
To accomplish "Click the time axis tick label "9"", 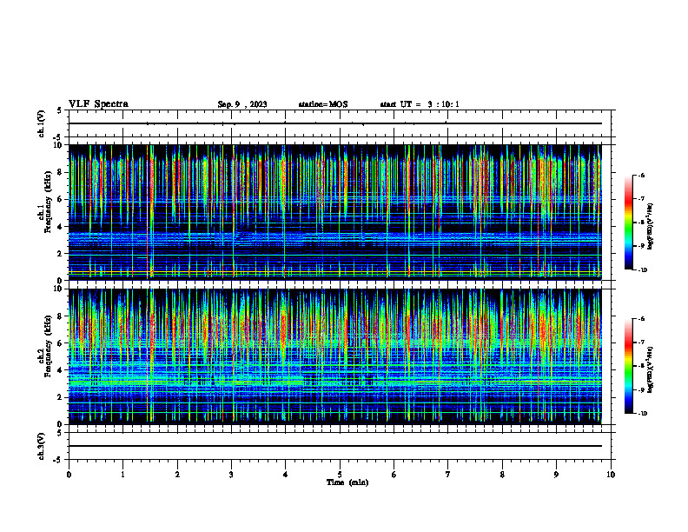I will 556,475.
